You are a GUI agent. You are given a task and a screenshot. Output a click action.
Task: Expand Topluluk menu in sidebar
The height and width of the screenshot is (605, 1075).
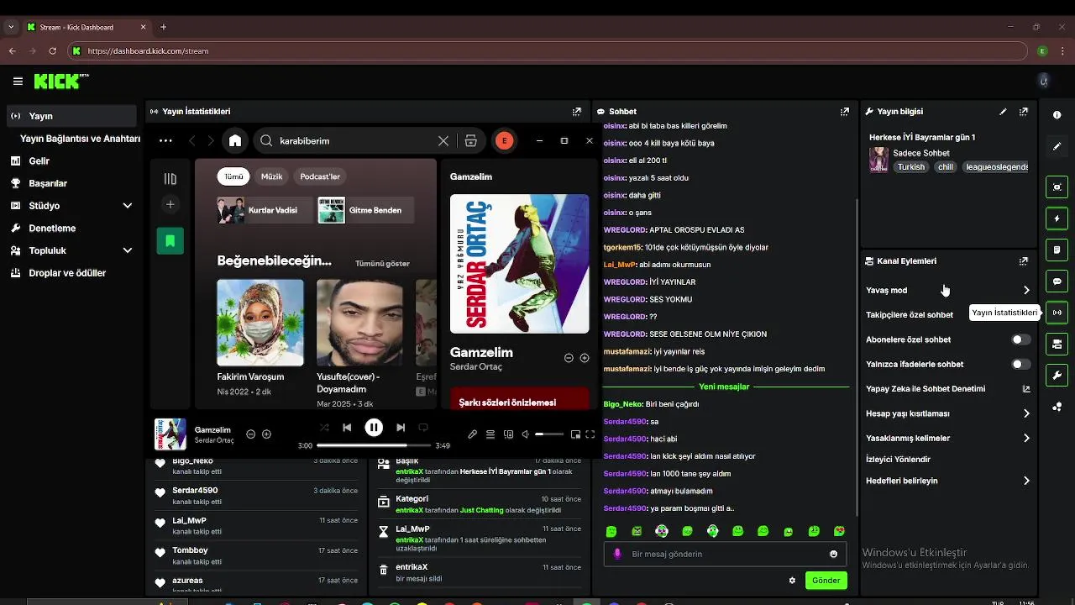coord(128,250)
